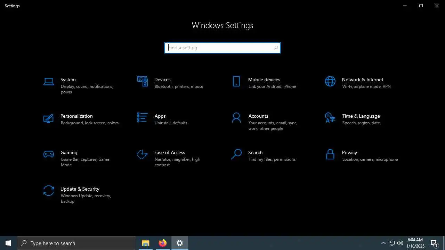Screen dimensions: 445x250
Task: Select the Time & Language heading
Action: [361, 116]
